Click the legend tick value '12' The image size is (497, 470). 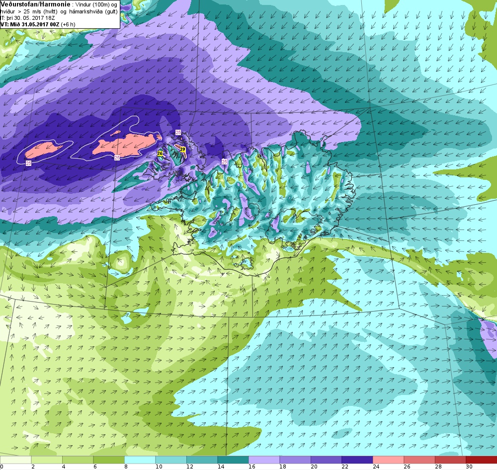190,467
